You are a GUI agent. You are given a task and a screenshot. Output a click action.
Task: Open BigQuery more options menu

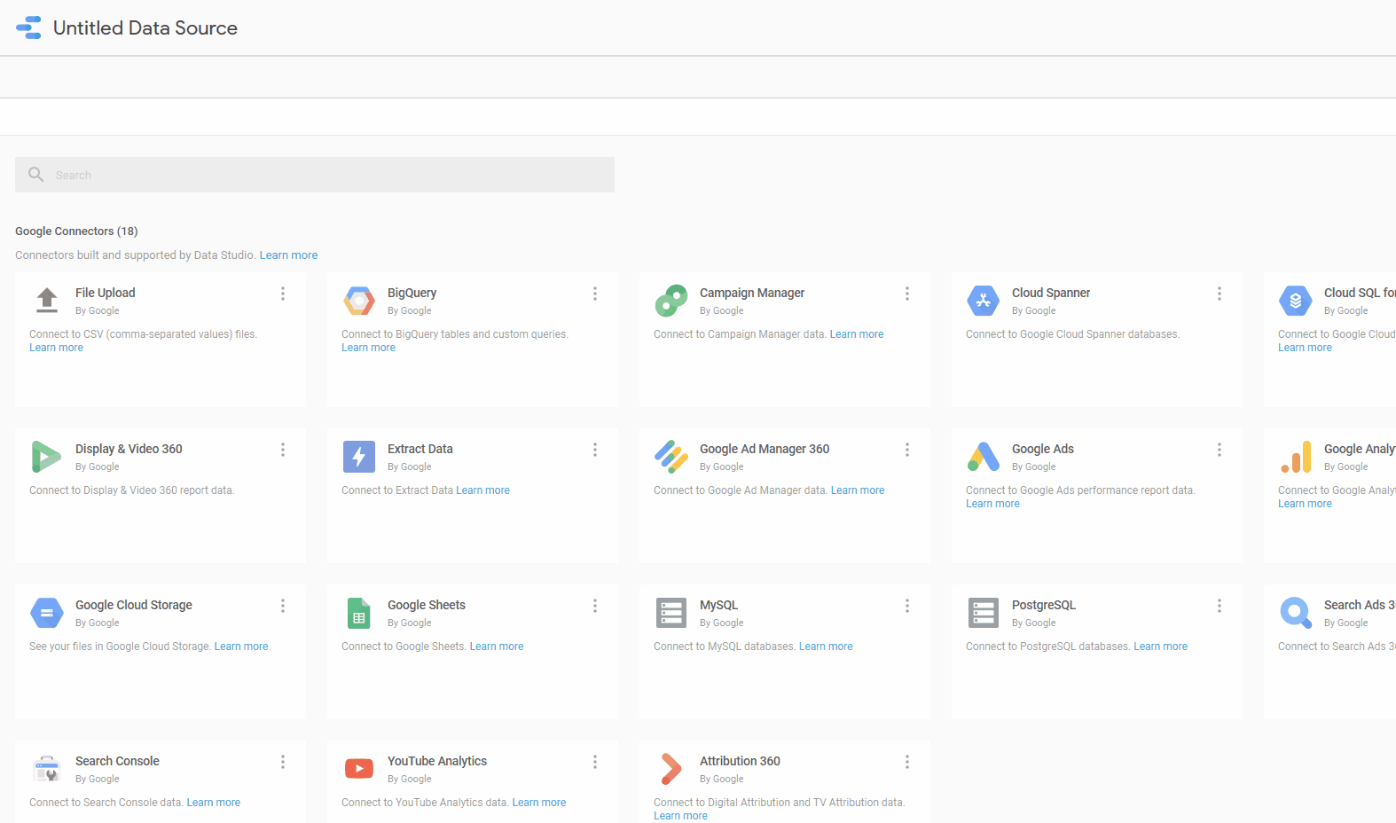(595, 294)
